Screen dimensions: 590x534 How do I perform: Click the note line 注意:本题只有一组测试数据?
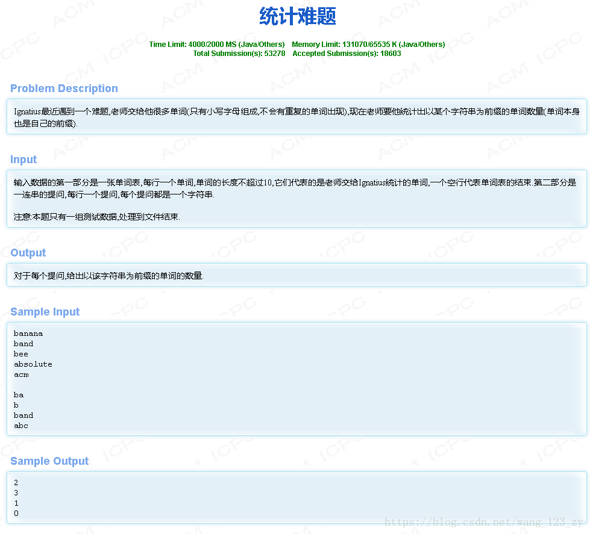click(96, 217)
